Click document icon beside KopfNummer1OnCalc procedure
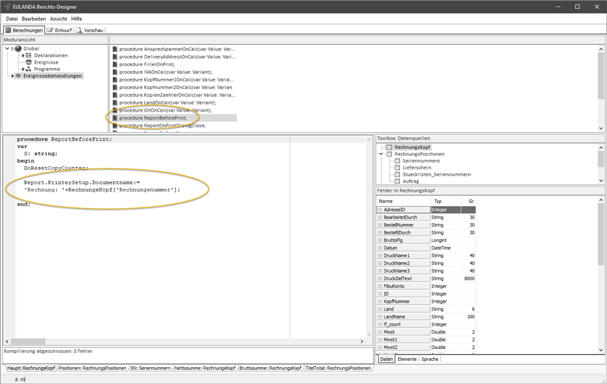 pyautogui.click(x=115, y=79)
